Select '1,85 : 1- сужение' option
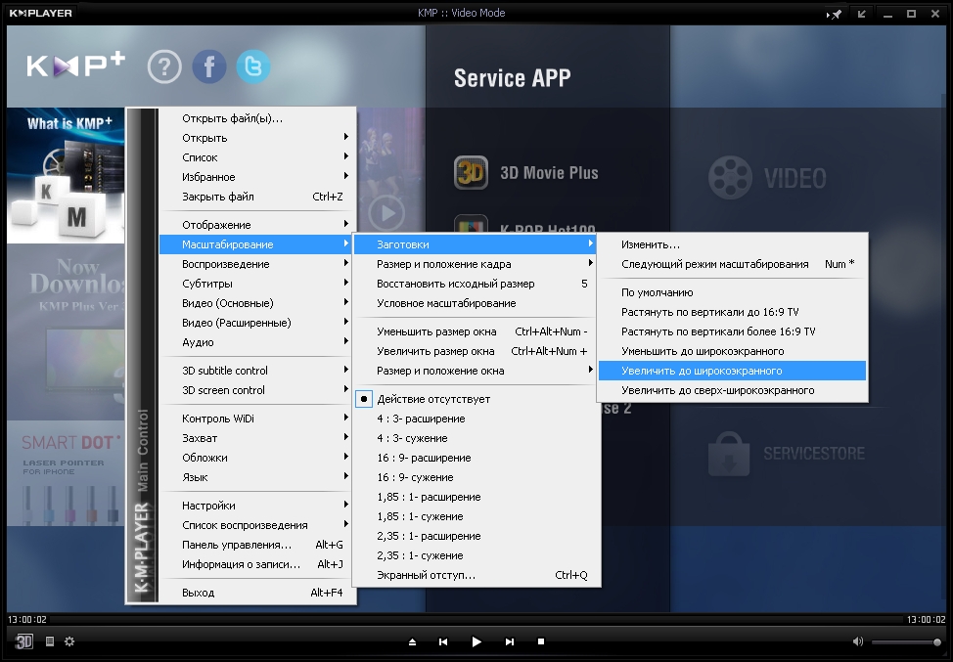The width and height of the screenshot is (953, 662). tap(476, 516)
